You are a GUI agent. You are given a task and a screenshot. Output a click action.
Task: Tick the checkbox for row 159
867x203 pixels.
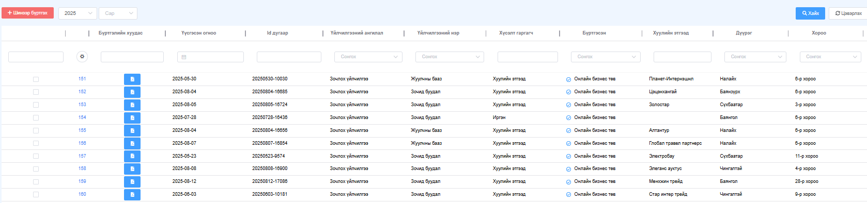pos(36,182)
